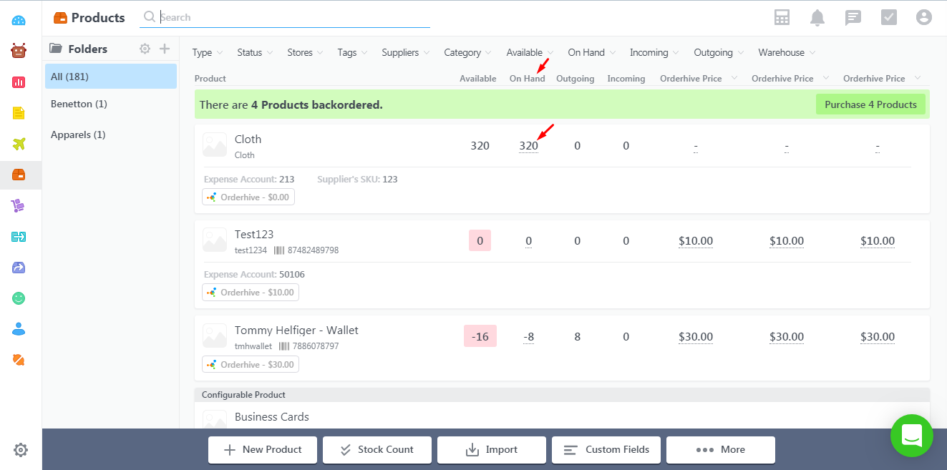Open the yellow orders document icon
Viewport: 947px width, 470px height.
tap(19, 113)
